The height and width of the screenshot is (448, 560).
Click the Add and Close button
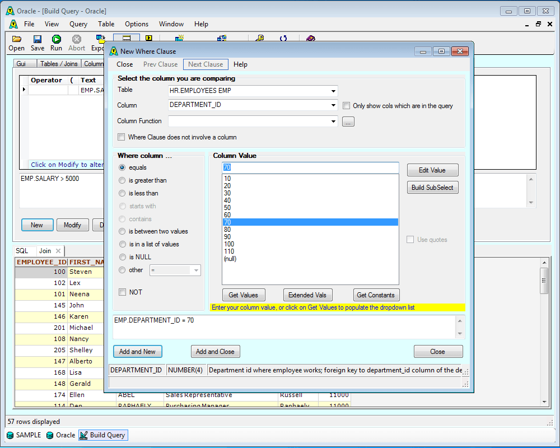click(x=216, y=352)
